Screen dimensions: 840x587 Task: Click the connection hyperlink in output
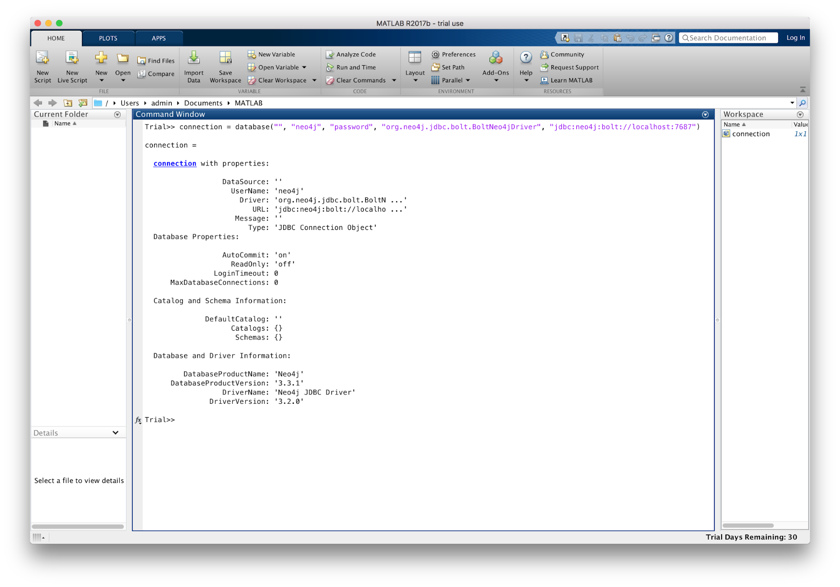click(x=174, y=163)
